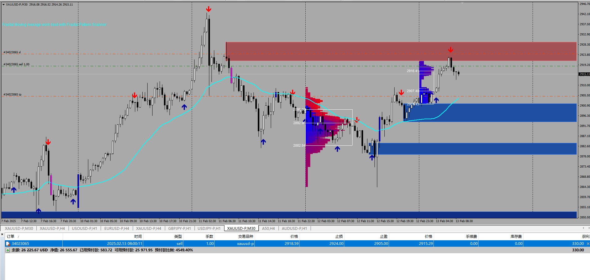590x280 pixels.
Task: Click the order type cell 'sell'
Action: coord(179,244)
